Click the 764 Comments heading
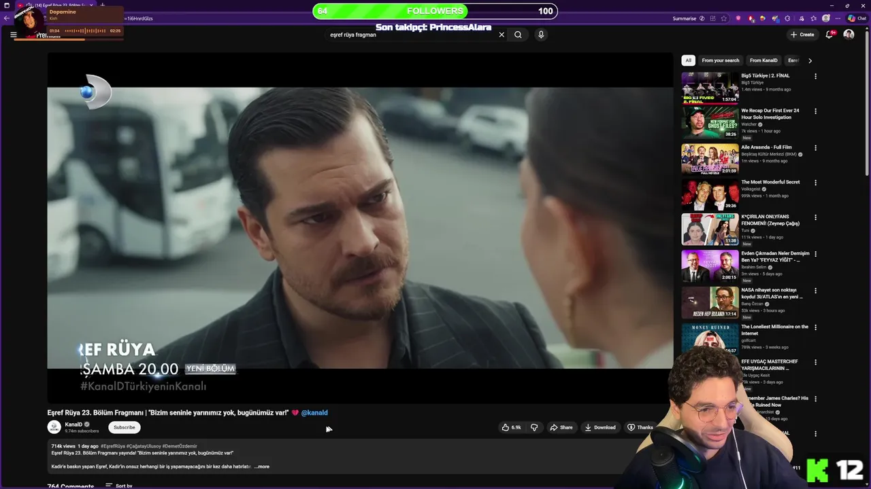871x489 pixels. coord(70,486)
